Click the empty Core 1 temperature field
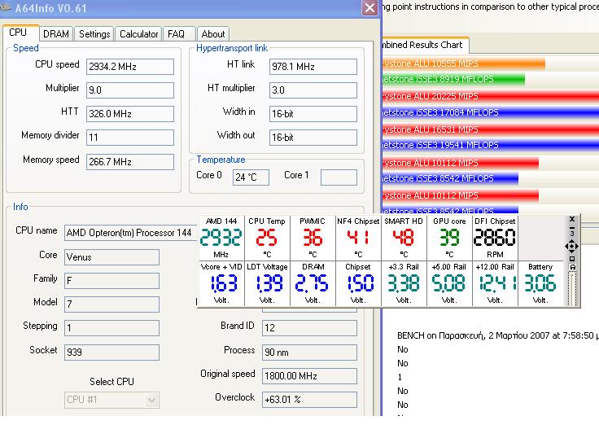This screenshot has height=438, width=599. pos(339,177)
